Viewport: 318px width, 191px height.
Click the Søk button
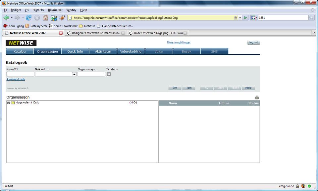175,88
